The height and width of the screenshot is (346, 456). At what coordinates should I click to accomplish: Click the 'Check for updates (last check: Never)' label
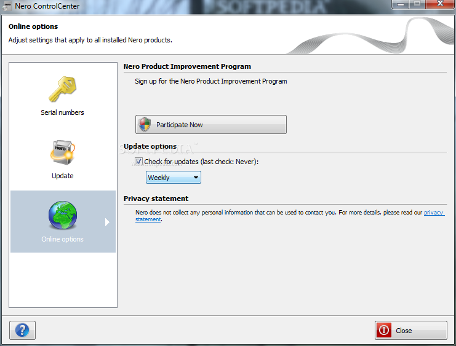click(201, 162)
